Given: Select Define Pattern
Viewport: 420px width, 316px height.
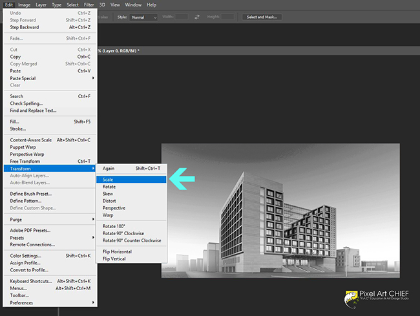Looking at the screenshot, I should point(50,201).
